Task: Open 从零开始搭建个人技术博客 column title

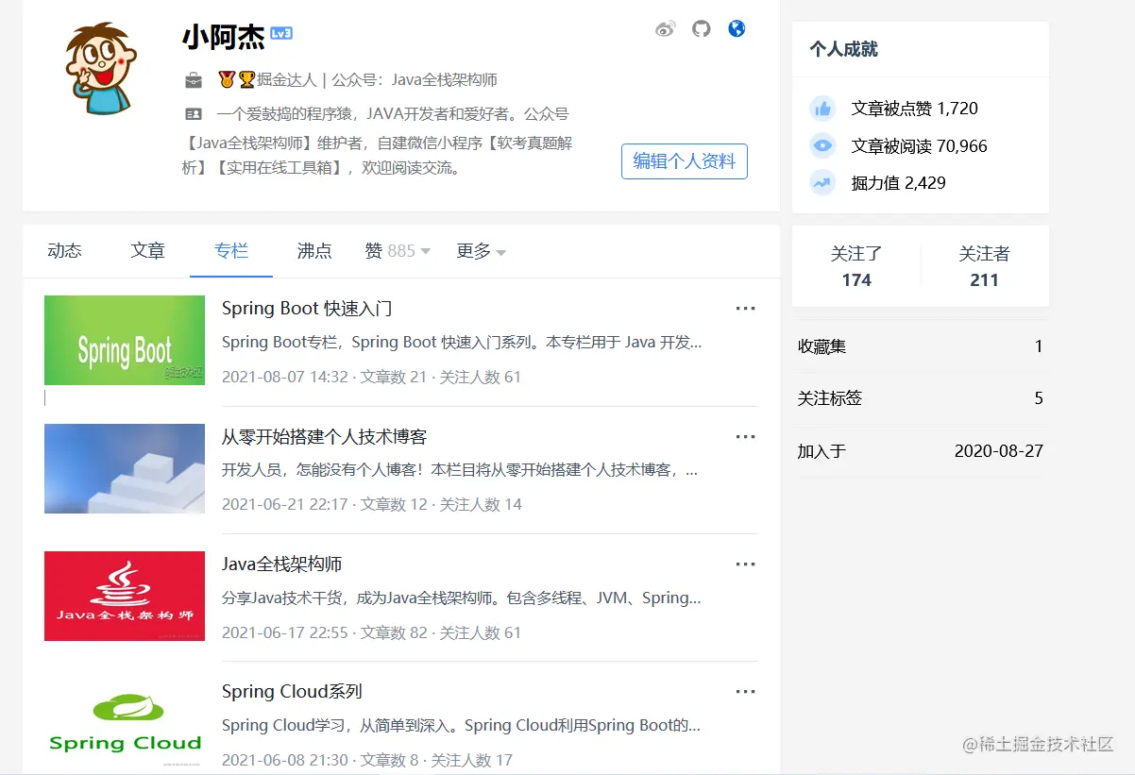Action: click(x=325, y=437)
